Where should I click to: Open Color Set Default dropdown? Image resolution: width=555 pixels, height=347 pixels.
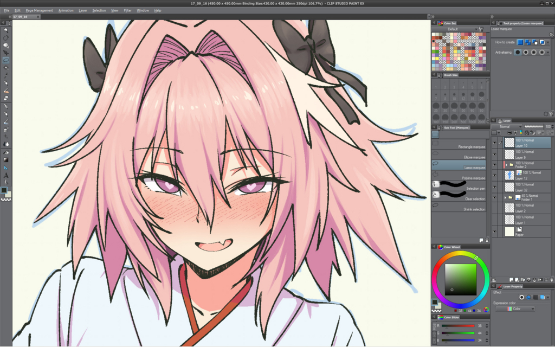coord(455,29)
